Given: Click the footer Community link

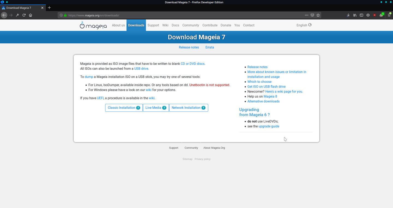Looking at the screenshot, I should [191, 148].
